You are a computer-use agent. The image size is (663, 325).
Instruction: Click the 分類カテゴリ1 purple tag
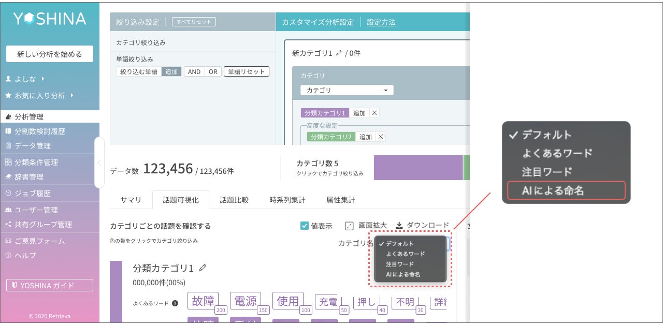click(325, 113)
